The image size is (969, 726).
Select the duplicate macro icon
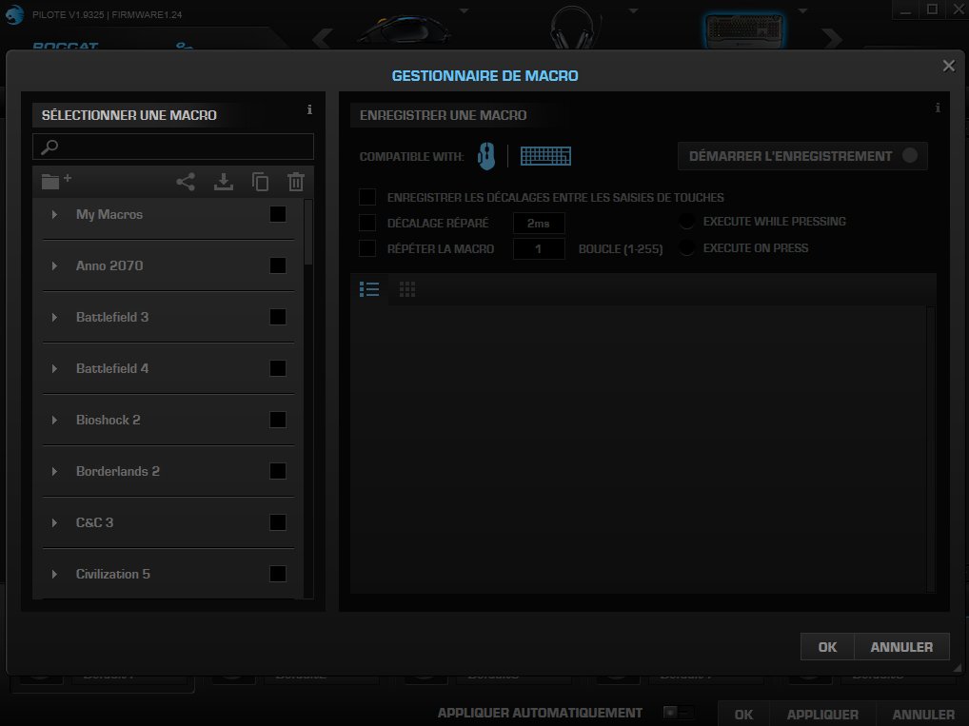[x=261, y=181]
